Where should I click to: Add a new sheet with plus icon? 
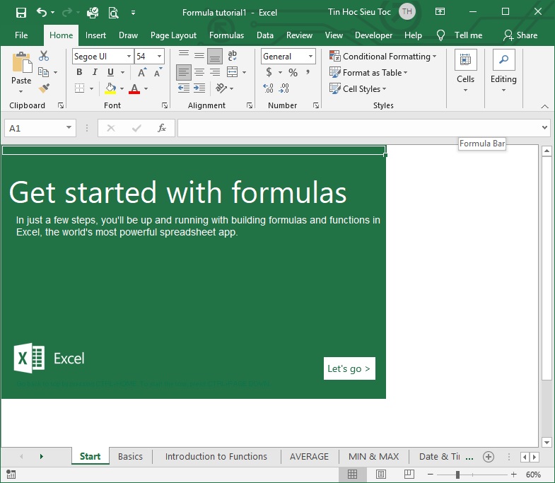tap(489, 457)
